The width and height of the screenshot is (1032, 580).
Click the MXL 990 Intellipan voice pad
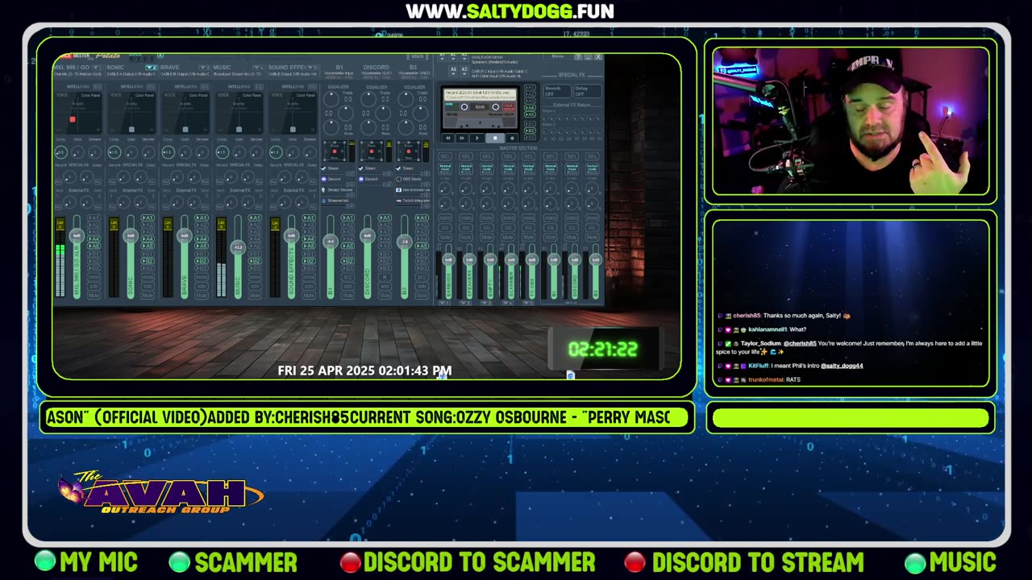78,113
